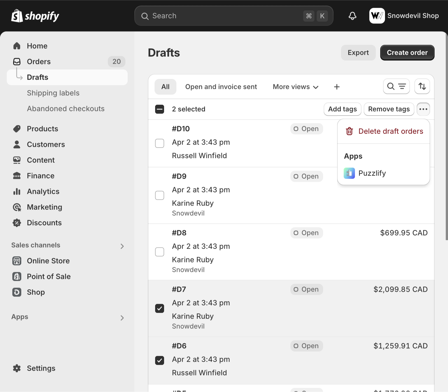
Task: Click the Shopify logo
Action: coord(35,16)
